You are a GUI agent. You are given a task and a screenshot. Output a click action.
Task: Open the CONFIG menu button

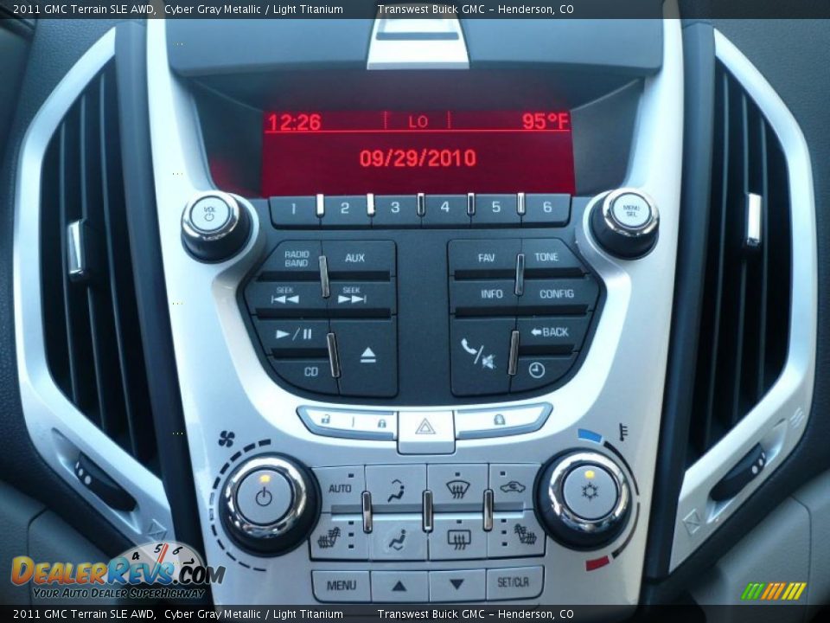[559, 294]
